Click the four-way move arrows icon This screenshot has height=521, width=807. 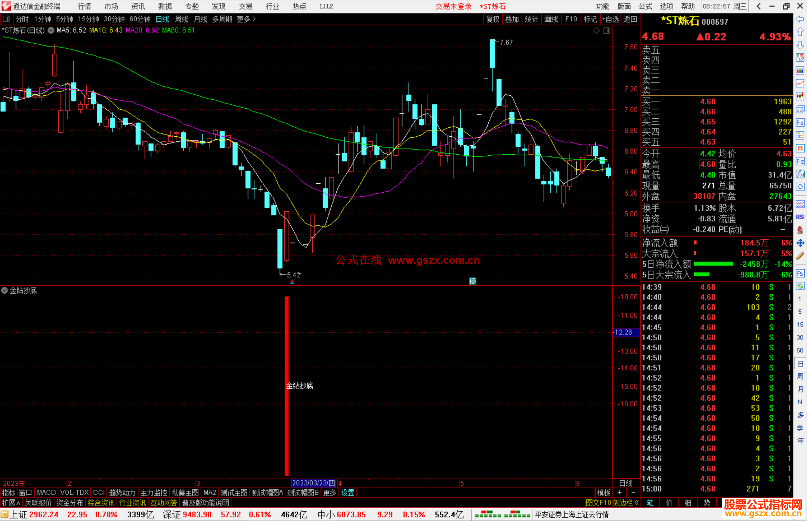[800, 243]
